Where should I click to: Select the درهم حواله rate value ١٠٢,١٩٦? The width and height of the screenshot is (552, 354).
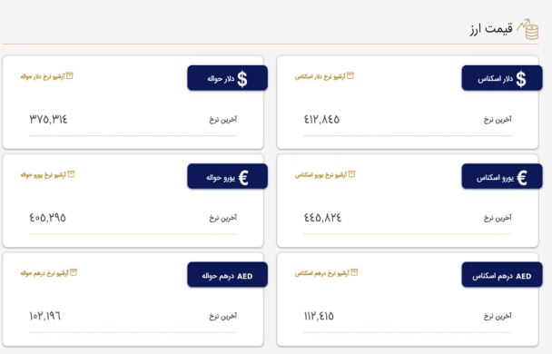pyautogui.click(x=45, y=316)
